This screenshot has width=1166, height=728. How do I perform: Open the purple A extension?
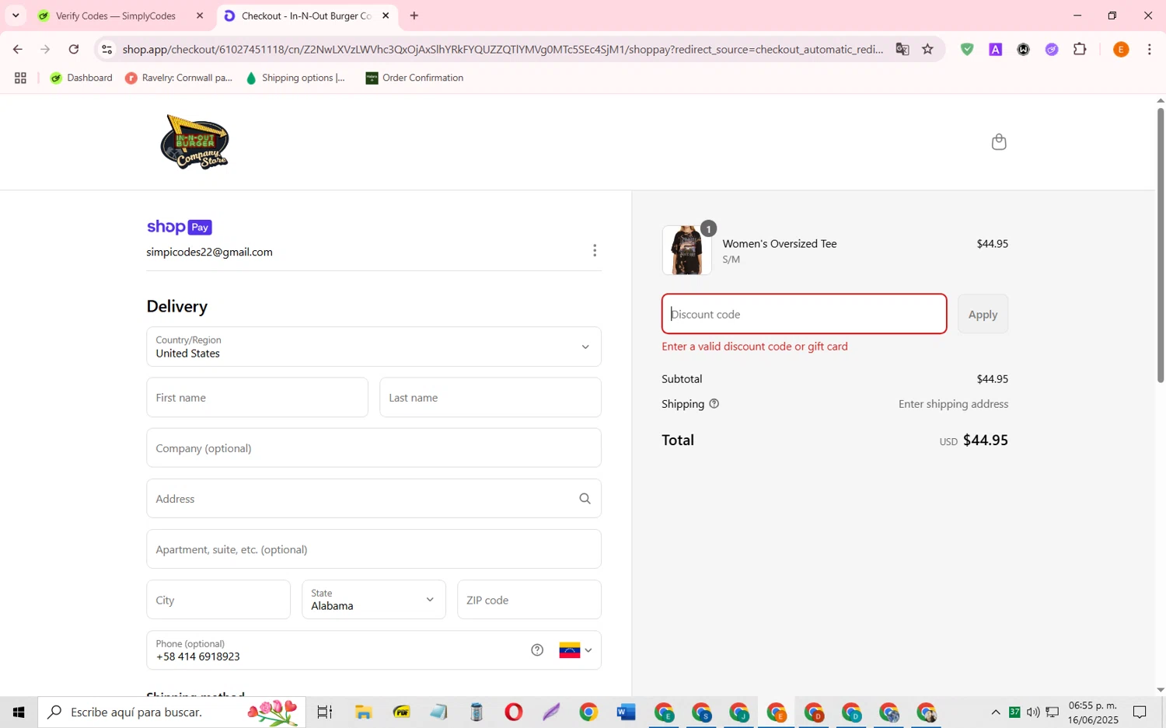pyautogui.click(x=995, y=49)
